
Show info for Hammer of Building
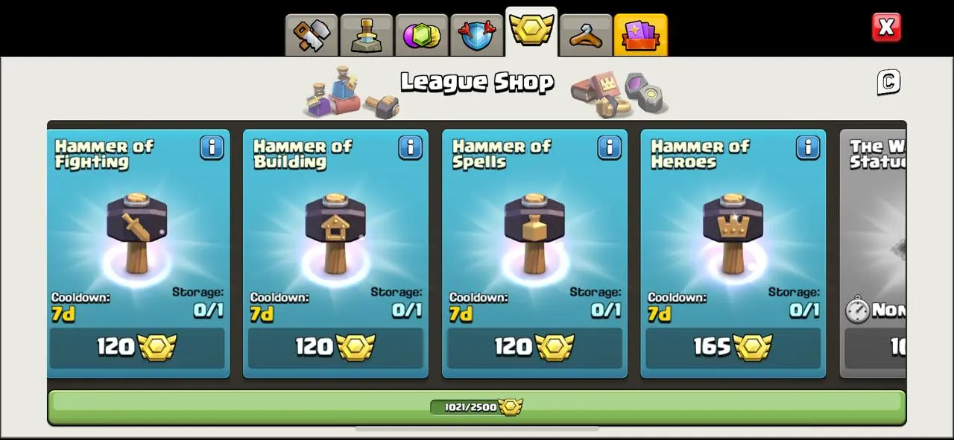click(411, 147)
